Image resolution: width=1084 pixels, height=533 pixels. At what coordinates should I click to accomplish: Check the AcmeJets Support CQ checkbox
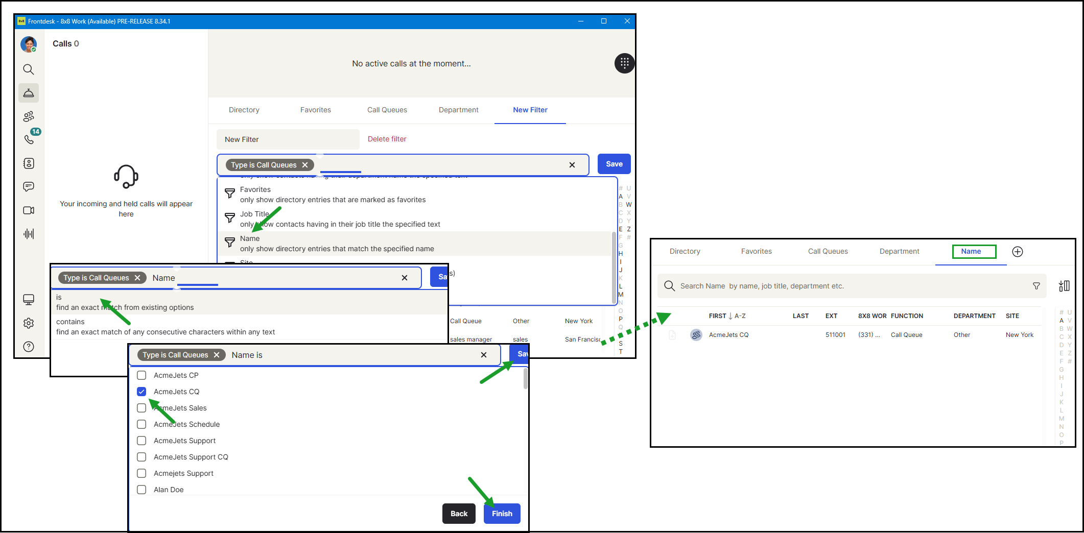coord(142,457)
